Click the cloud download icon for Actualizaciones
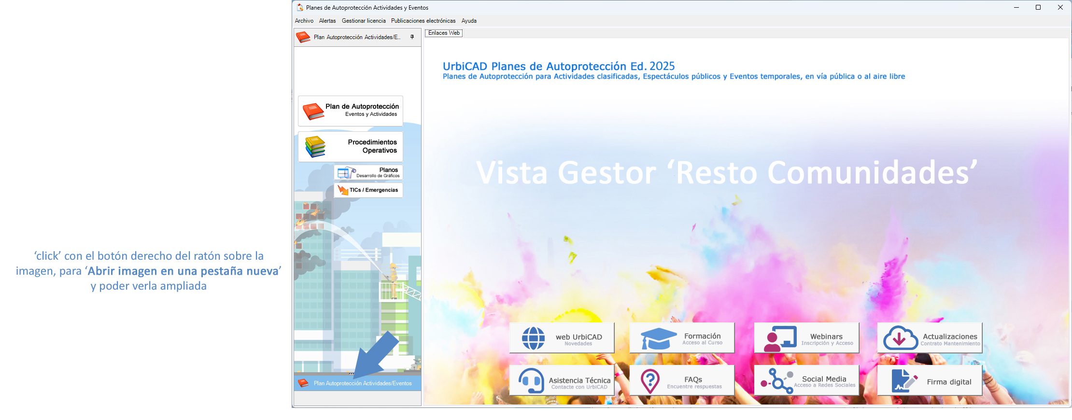Image resolution: width=1072 pixels, height=420 pixels. click(x=901, y=338)
